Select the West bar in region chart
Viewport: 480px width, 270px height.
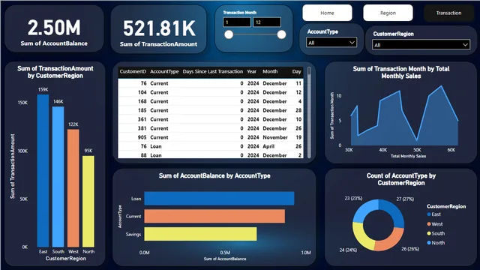coord(73,188)
